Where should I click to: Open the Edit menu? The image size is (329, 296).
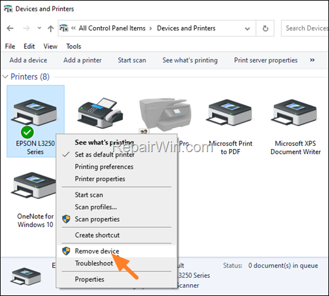[x=29, y=46]
